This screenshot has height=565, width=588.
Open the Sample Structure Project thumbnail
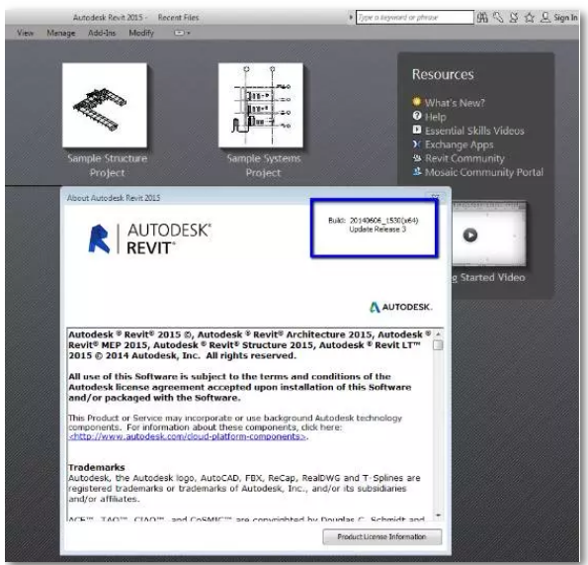105,105
